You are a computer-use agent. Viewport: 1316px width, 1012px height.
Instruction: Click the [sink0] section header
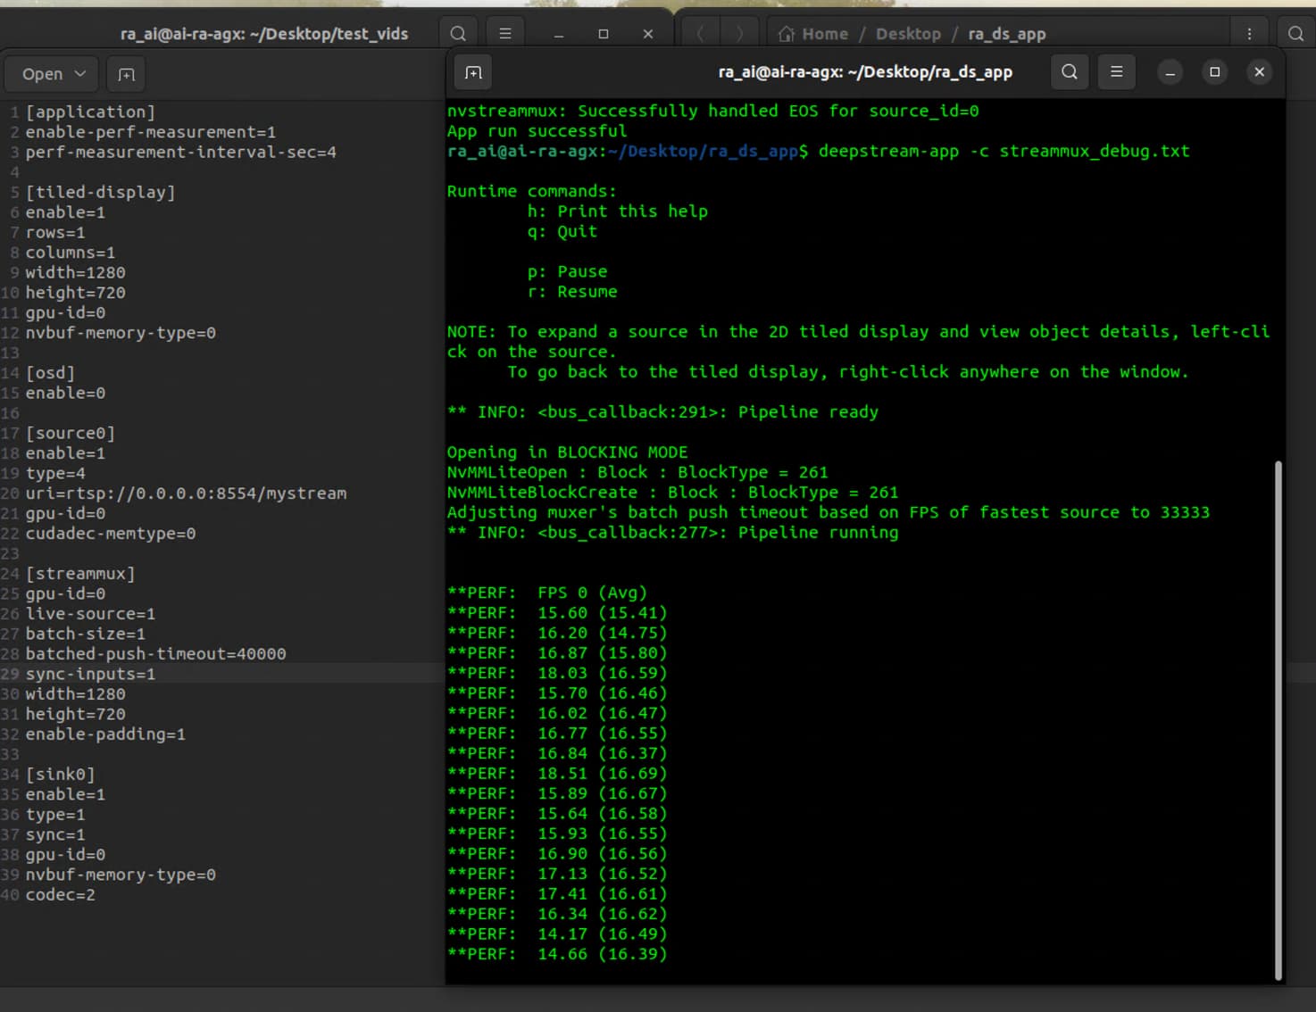tap(60, 775)
